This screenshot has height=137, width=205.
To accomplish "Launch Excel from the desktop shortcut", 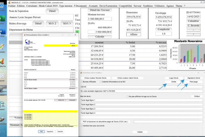I will point(2,19).
